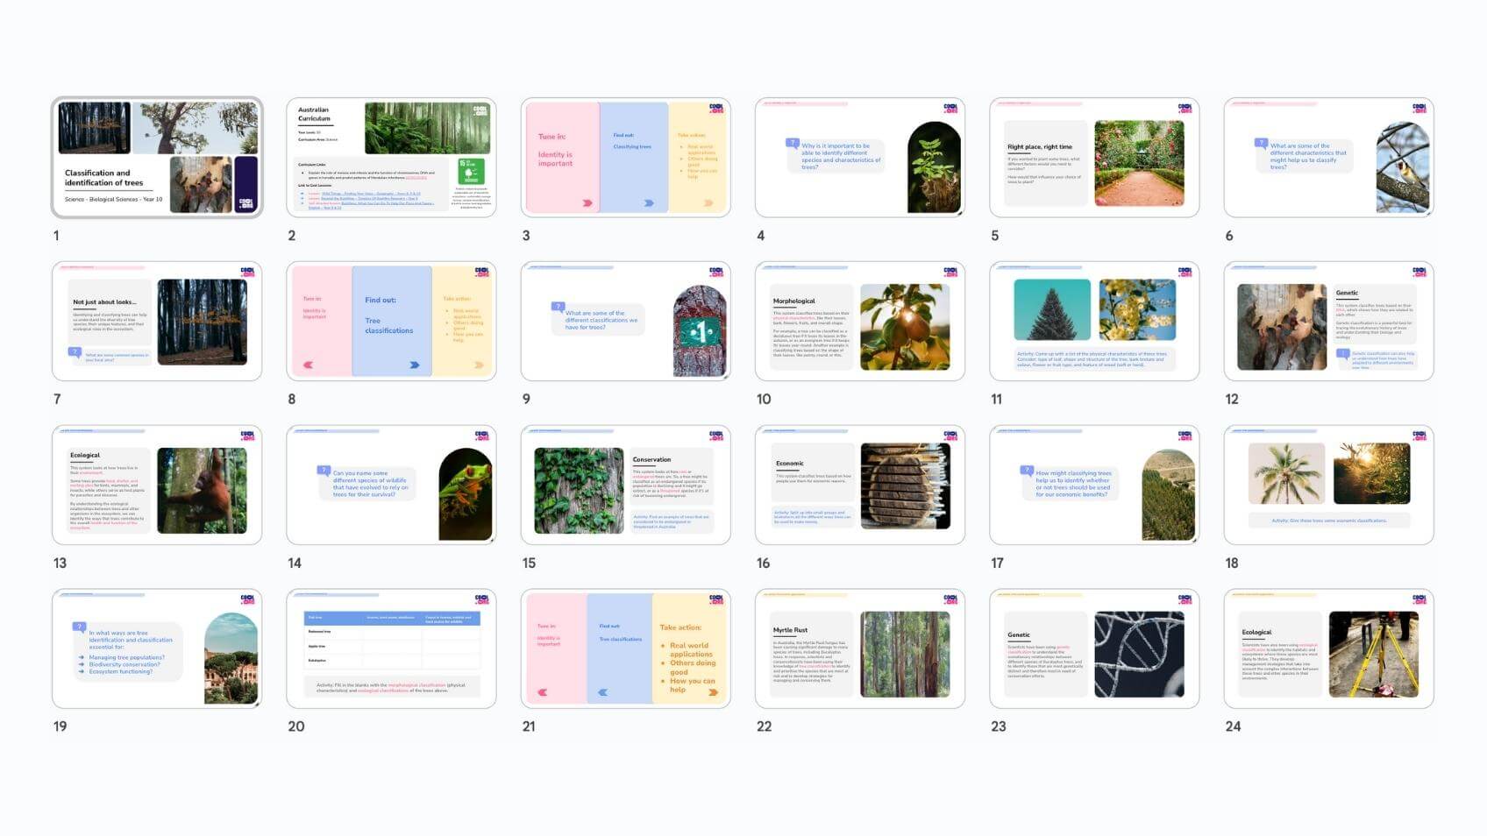
Task: Click the Genetic slide numbered 12
Action: (x=1328, y=322)
